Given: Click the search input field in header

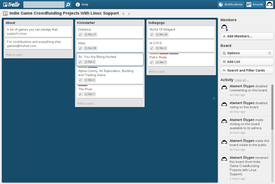Looking at the screenshot, I should pyautogui.click(x=44, y=5).
